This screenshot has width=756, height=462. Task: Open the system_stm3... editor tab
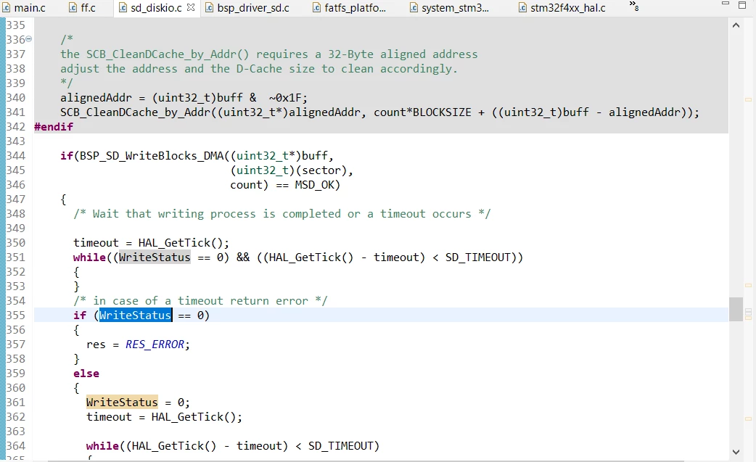pyautogui.click(x=449, y=8)
